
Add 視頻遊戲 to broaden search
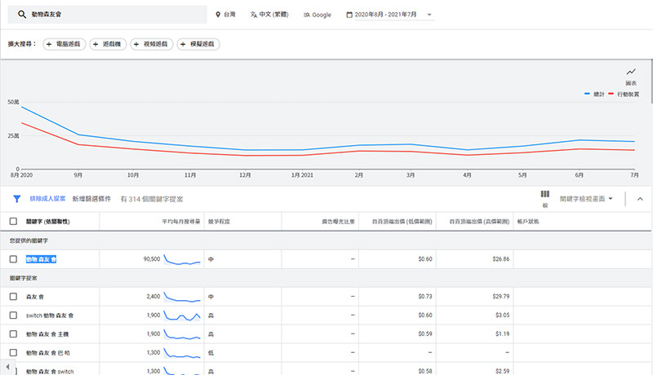[x=152, y=44]
